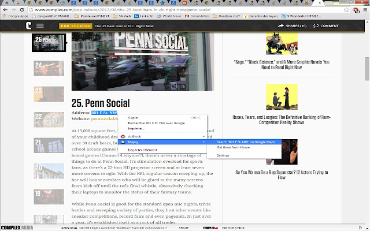This screenshot has width=370, height=231.
Task: Select bar thumbnail number 22
Action: (x=49, y=120)
